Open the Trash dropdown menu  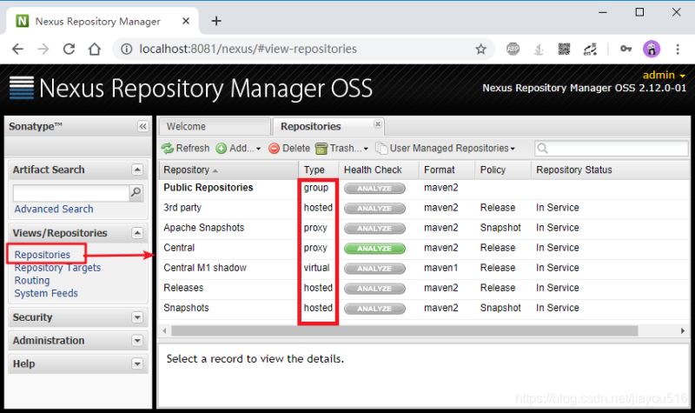[x=341, y=148]
